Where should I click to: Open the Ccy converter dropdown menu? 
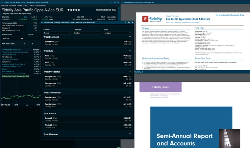click(41, 5)
